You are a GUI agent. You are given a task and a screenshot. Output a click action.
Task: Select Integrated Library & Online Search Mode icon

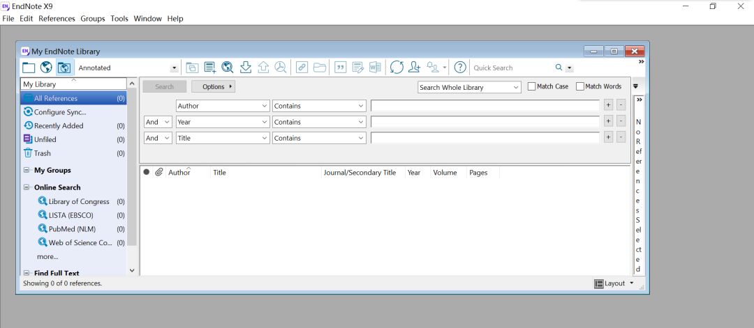point(64,68)
